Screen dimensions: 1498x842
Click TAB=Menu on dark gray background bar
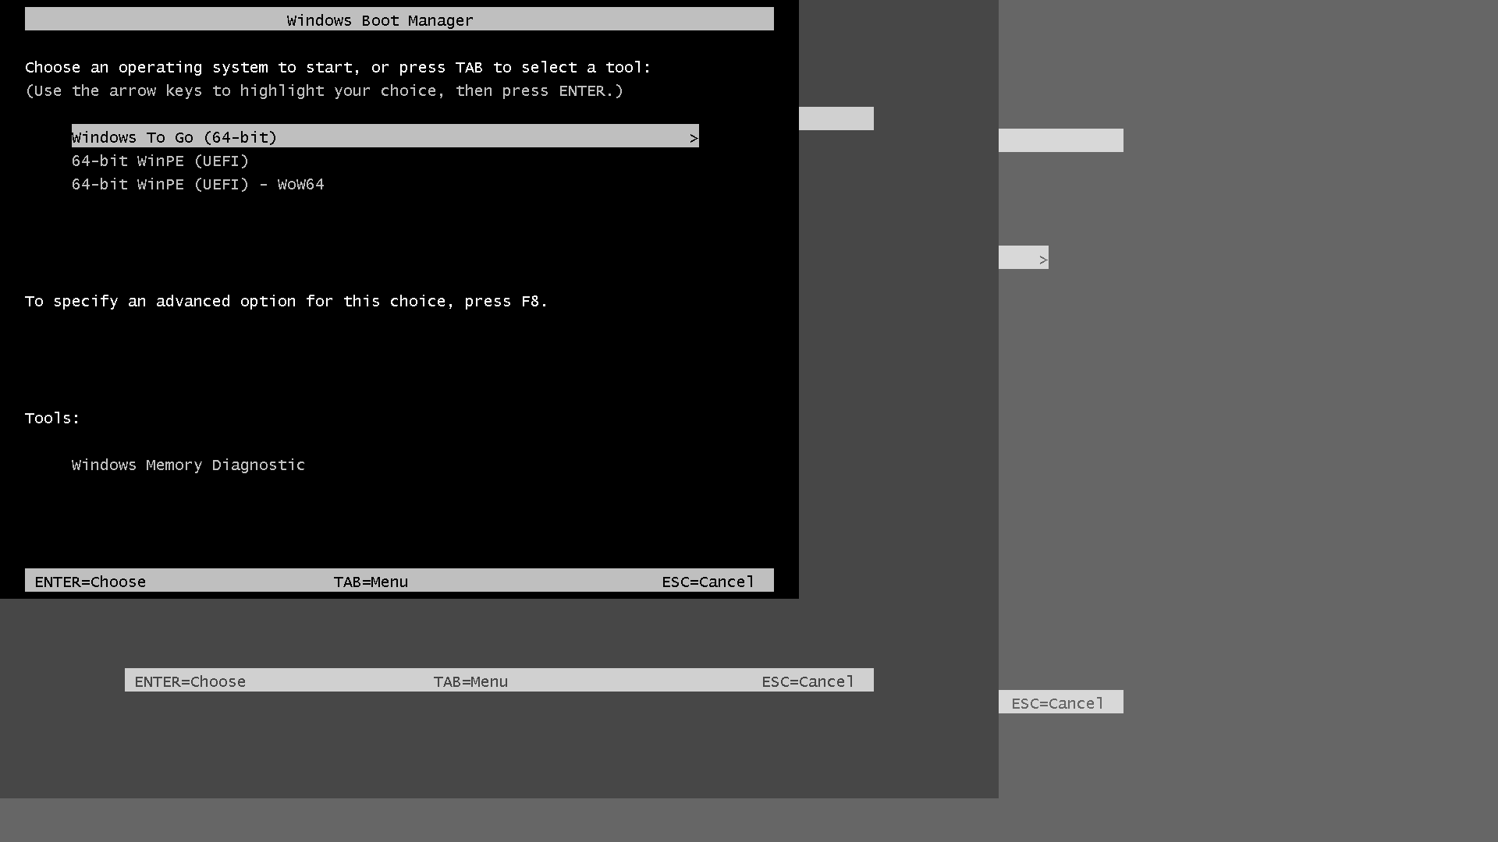pyautogui.click(x=470, y=682)
